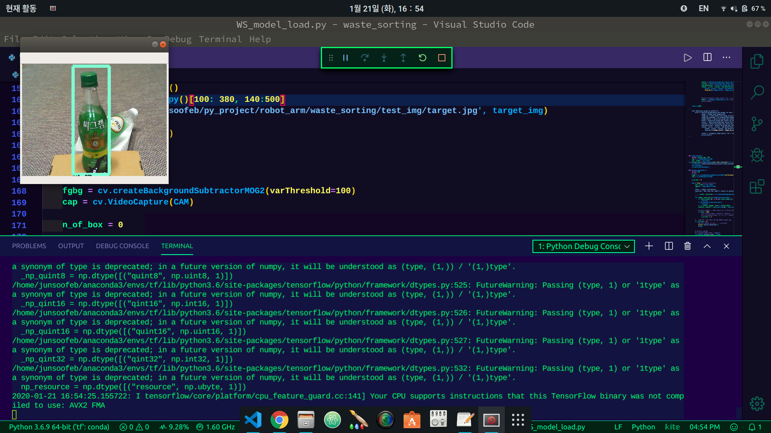Screen dimensions: 771x433
Task: Click the 1.60 GHz status item
Action: tap(216, 427)
